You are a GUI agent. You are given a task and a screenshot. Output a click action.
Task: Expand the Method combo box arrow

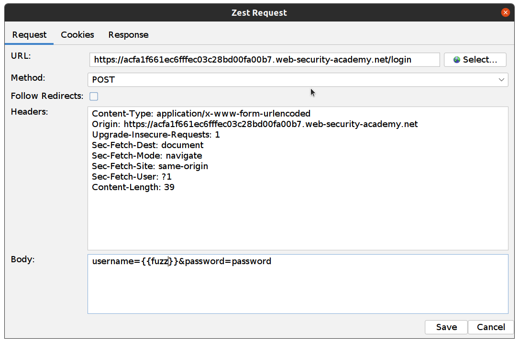pyautogui.click(x=501, y=80)
